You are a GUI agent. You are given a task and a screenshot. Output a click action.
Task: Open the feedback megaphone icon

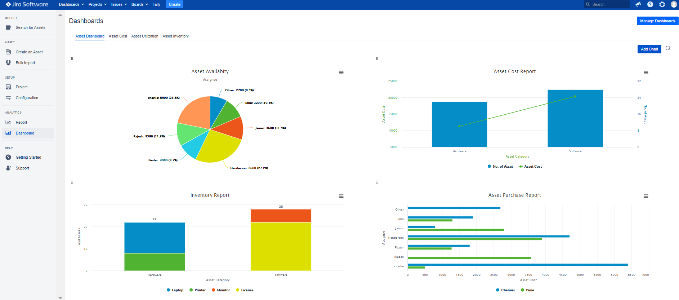click(x=638, y=4)
